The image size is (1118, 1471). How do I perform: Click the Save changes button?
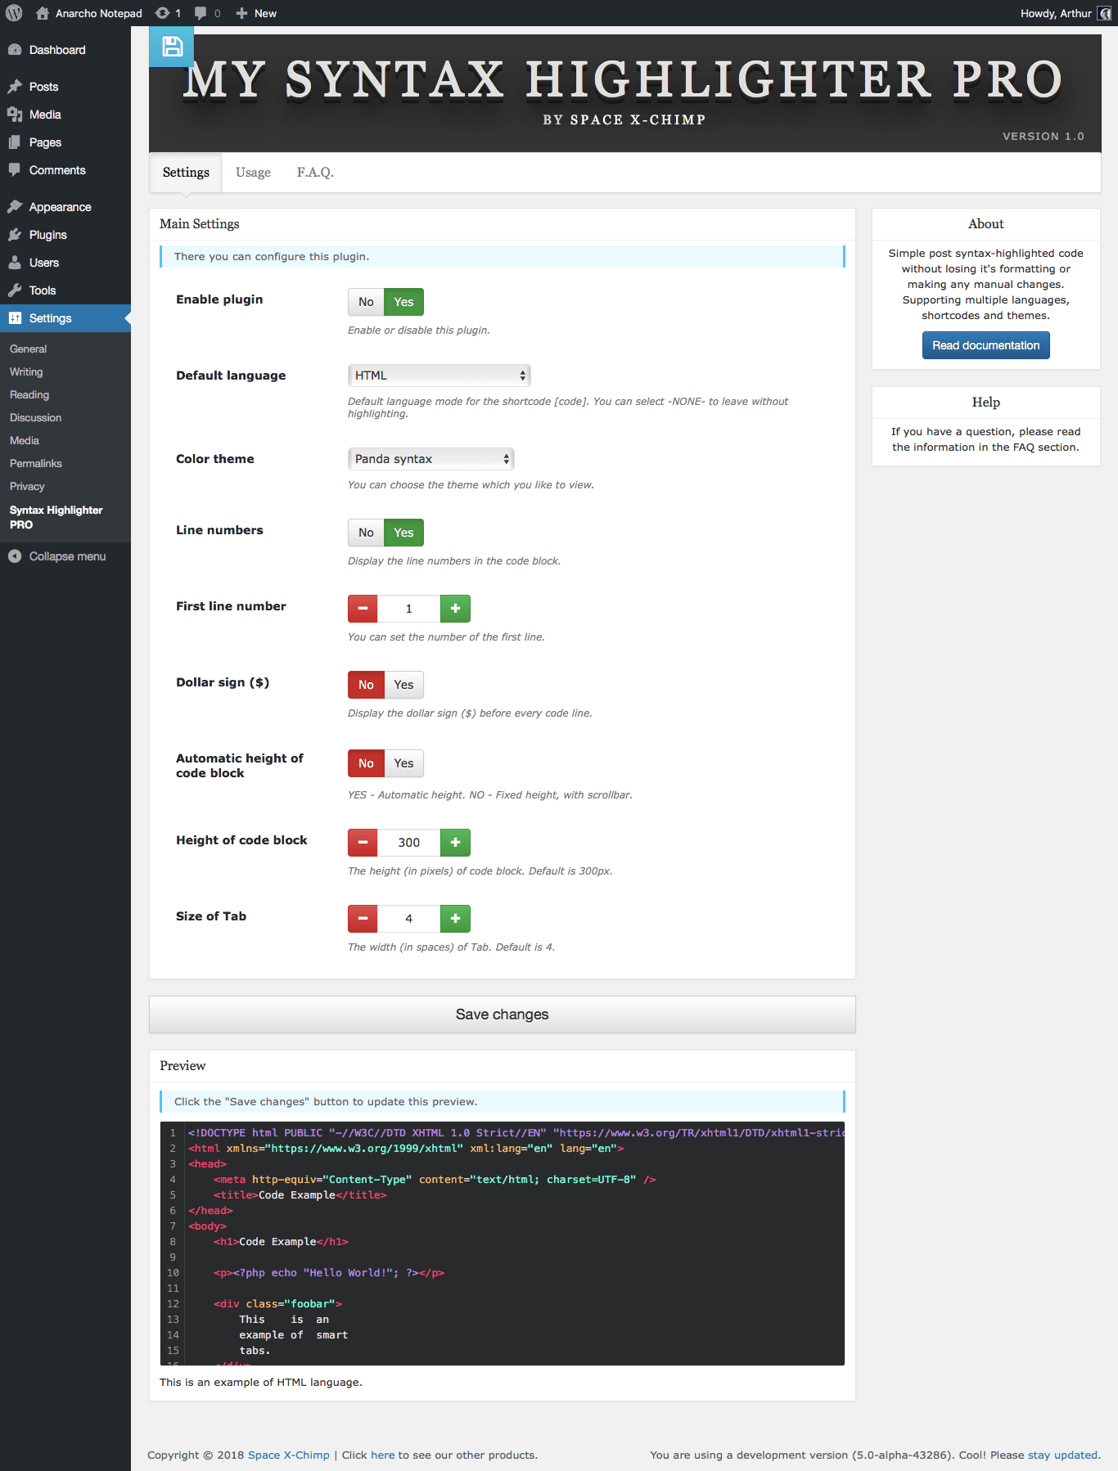pyautogui.click(x=502, y=1014)
